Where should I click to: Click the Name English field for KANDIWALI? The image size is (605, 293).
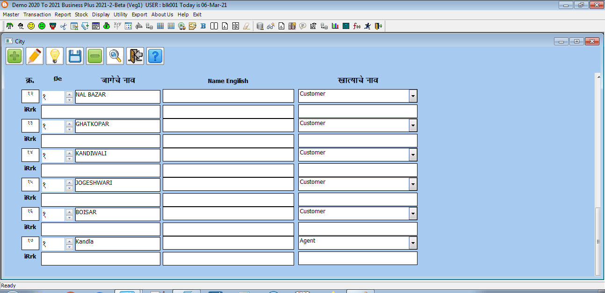point(228,155)
